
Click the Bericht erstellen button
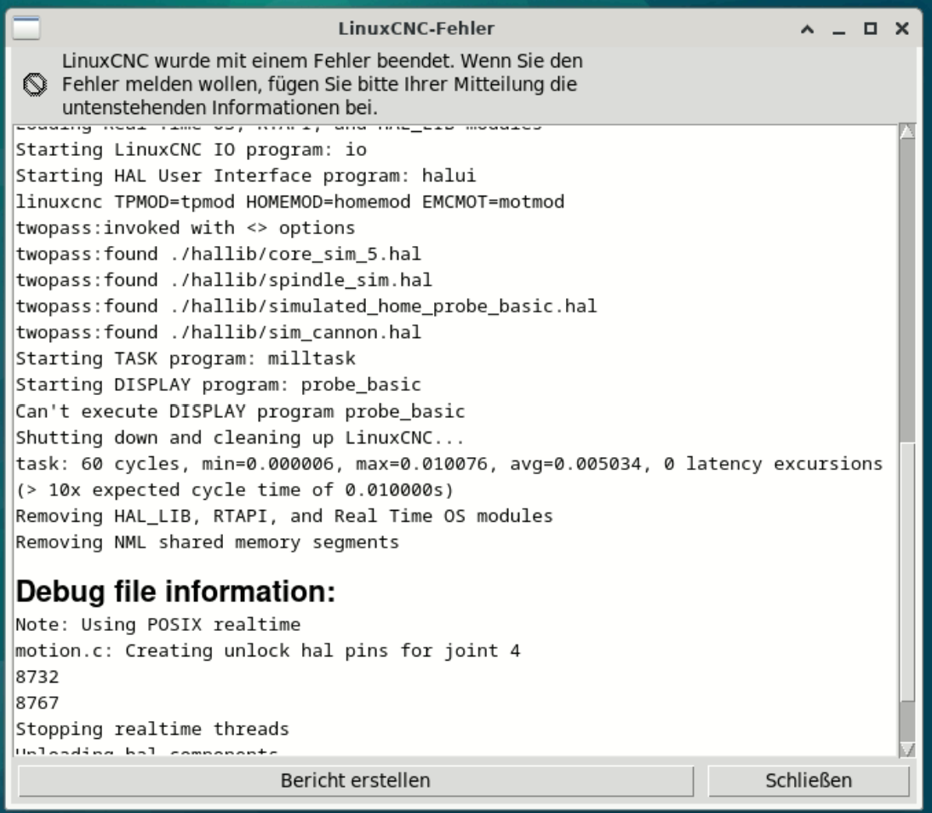[356, 781]
